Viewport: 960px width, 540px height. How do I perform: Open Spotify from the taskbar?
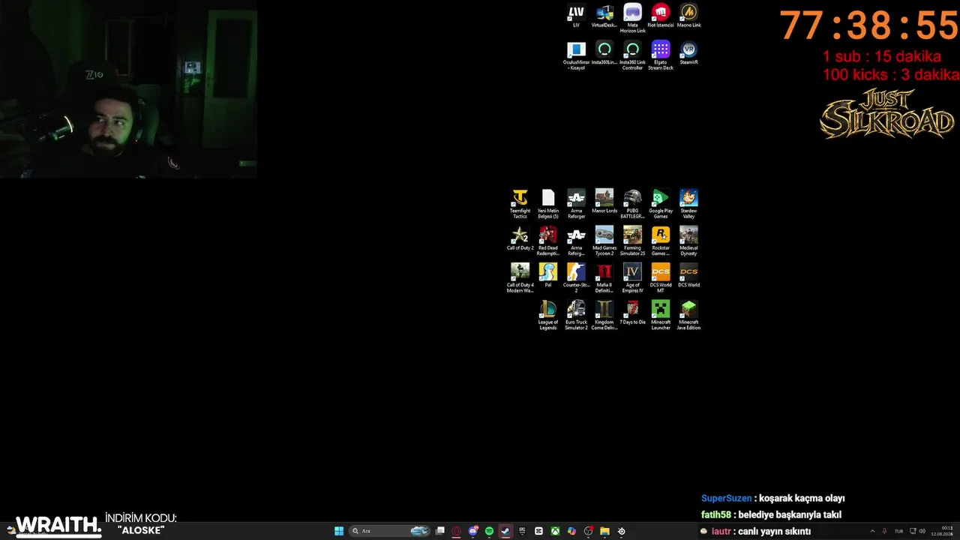pyautogui.click(x=489, y=531)
